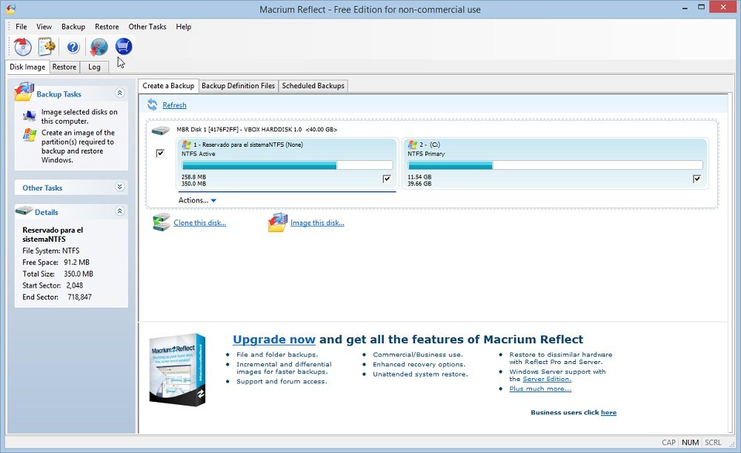Screen dimensions: 741x453
Task: Collapse the Backup Tasks panel
Action: [119, 93]
